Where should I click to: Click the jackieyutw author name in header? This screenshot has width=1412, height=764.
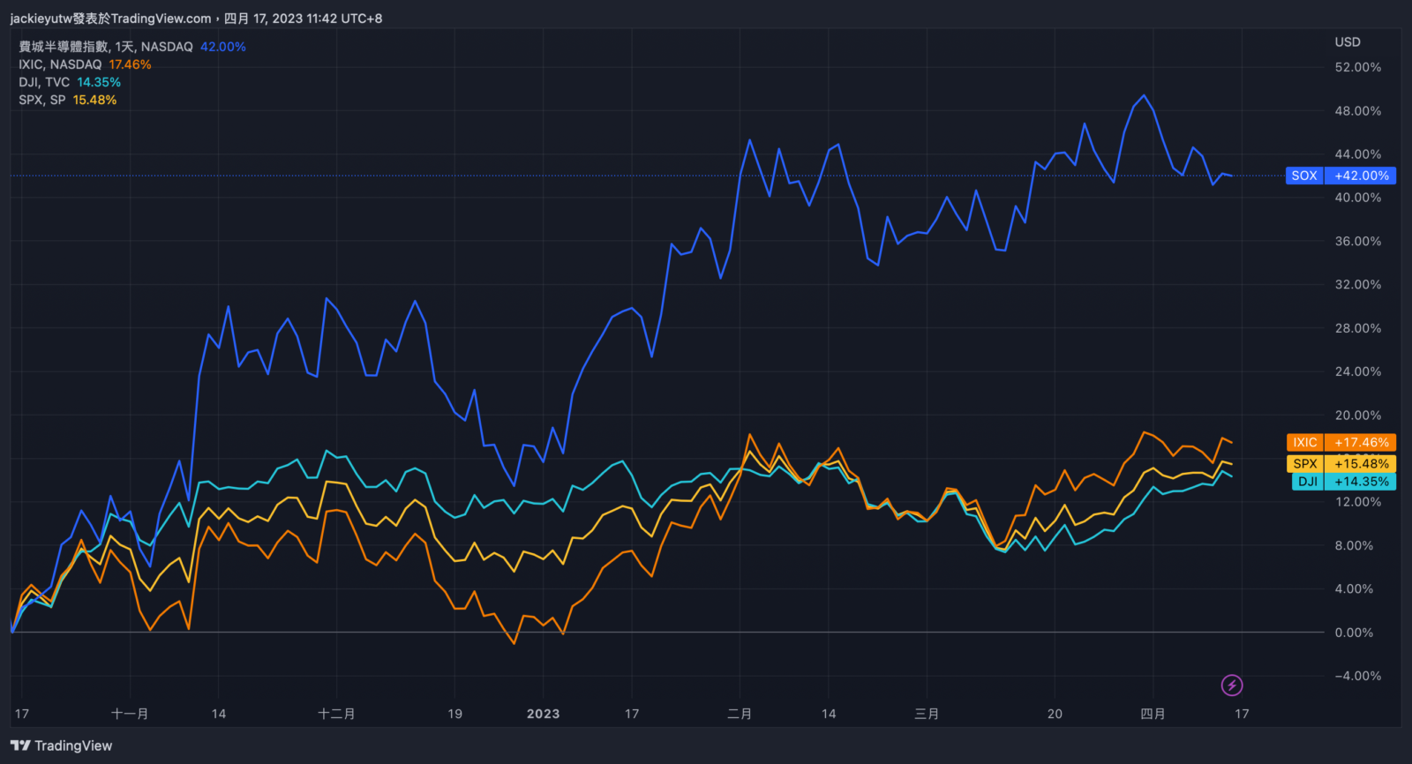[41, 19]
